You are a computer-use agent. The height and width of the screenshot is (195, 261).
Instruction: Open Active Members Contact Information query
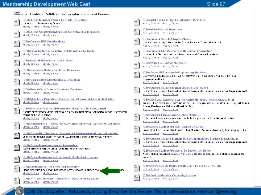[x=50, y=145]
